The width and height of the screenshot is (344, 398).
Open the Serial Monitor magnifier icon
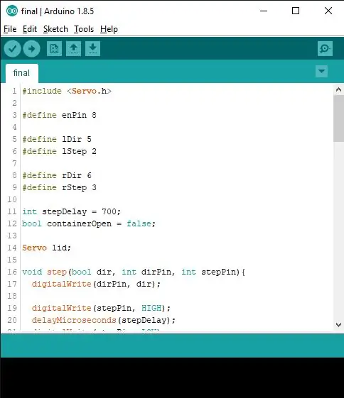click(x=325, y=48)
